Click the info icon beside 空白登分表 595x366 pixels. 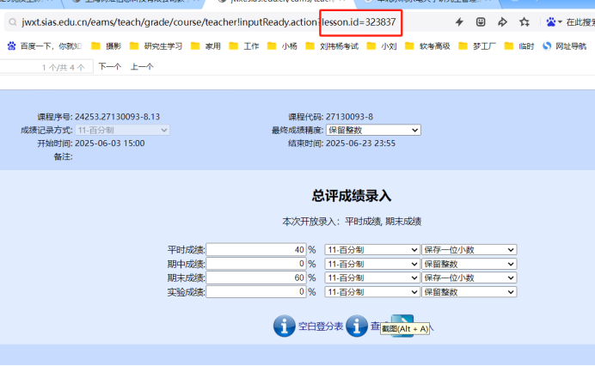pos(285,326)
